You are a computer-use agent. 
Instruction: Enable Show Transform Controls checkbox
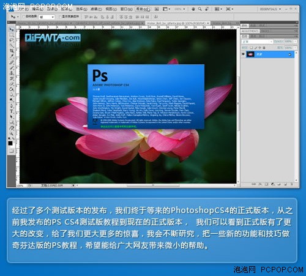pos(60,17)
